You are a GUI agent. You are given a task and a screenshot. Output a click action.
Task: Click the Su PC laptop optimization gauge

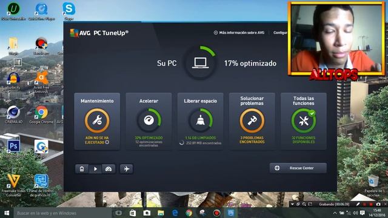pyautogui.click(x=201, y=63)
